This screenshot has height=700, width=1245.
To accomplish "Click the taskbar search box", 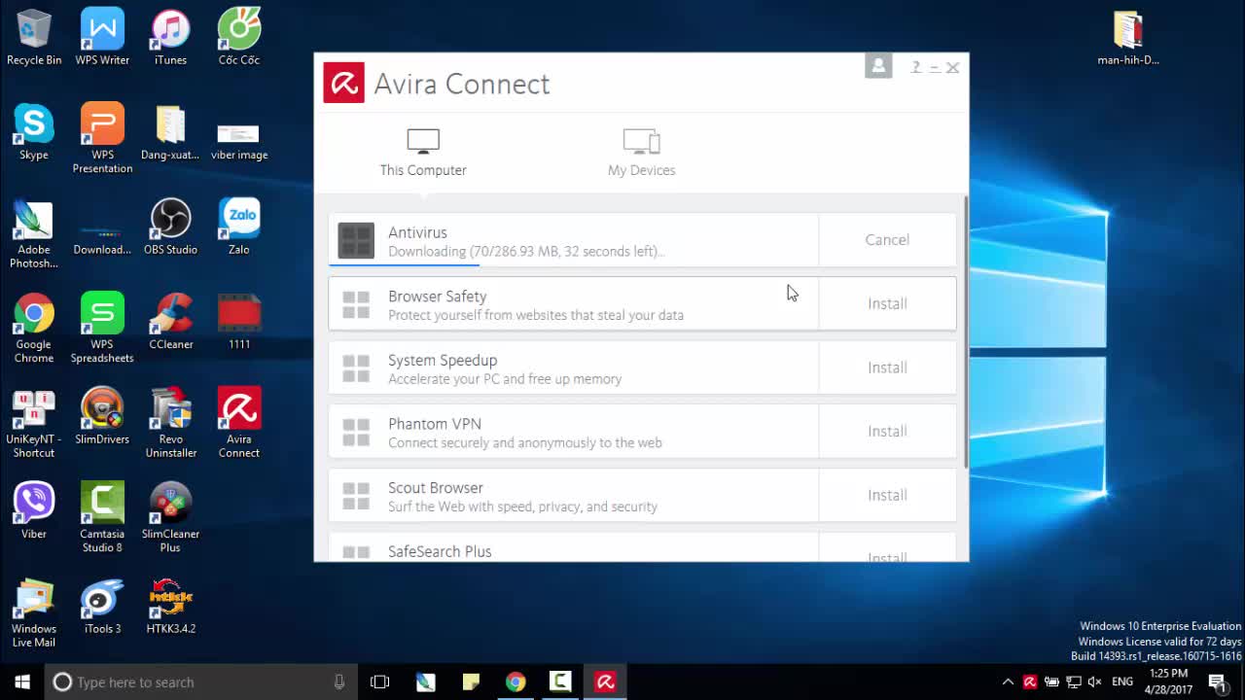I will point(201,682).
